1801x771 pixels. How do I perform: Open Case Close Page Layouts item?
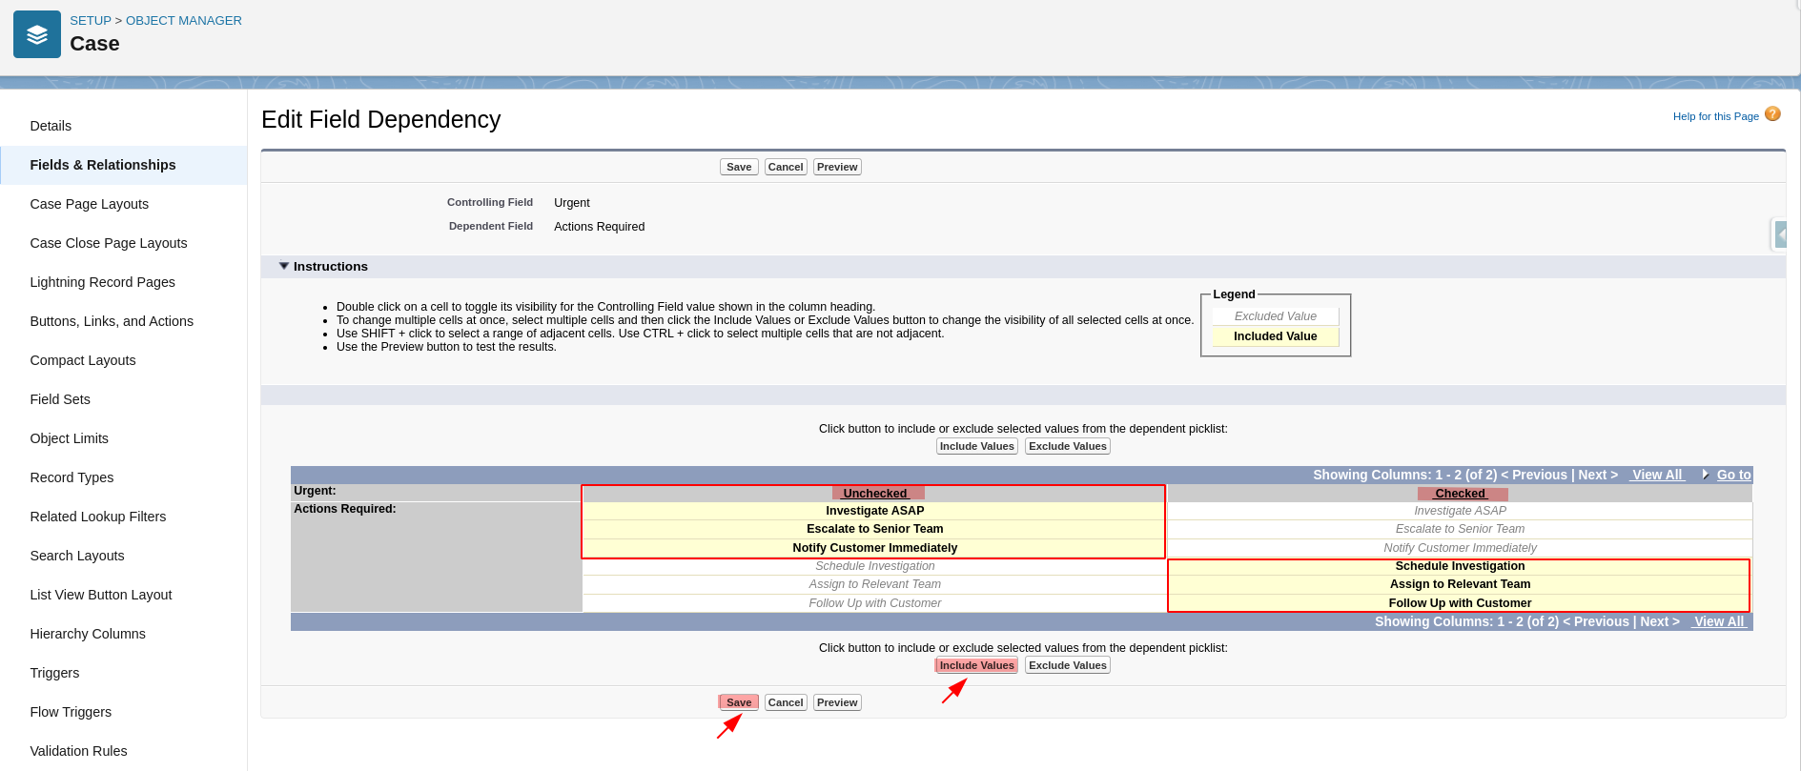pos(109,243)
